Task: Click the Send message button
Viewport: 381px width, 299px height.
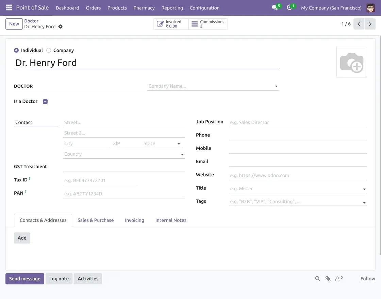Action: (24, 278)
